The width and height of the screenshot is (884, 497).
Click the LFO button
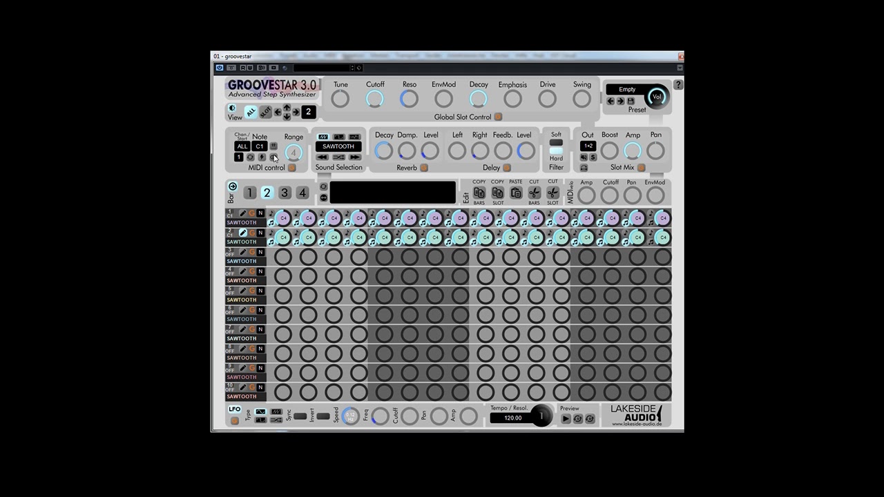tap(234, 409)
